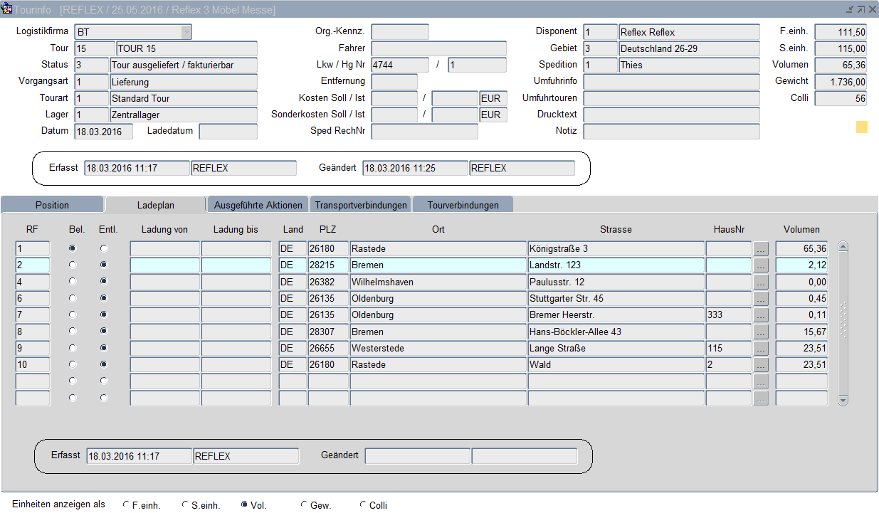Select the F.einh. unit display radio button
The image size is (879, 513).
[x=126, y=505]
